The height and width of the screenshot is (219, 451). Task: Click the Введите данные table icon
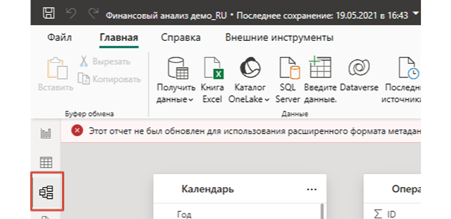[320, 80]
